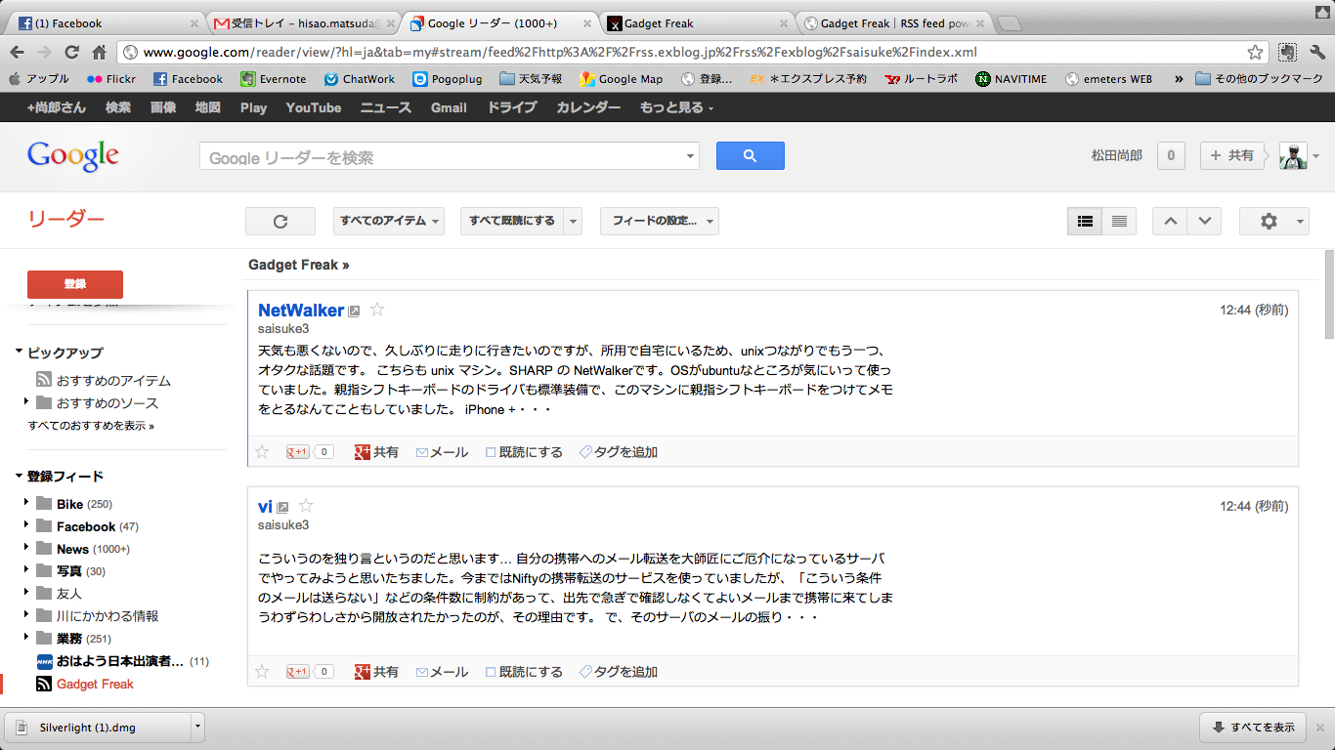The width and height of the screenshot is (1335, 750).
Task: Click the browser home button
Action: 99,53
